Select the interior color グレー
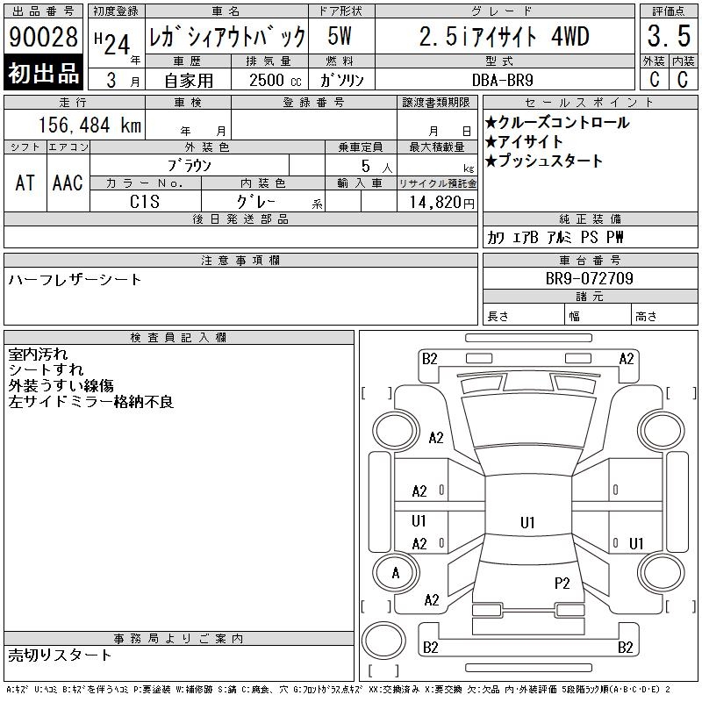The image size is (702, 702). [x=256, y=202]
